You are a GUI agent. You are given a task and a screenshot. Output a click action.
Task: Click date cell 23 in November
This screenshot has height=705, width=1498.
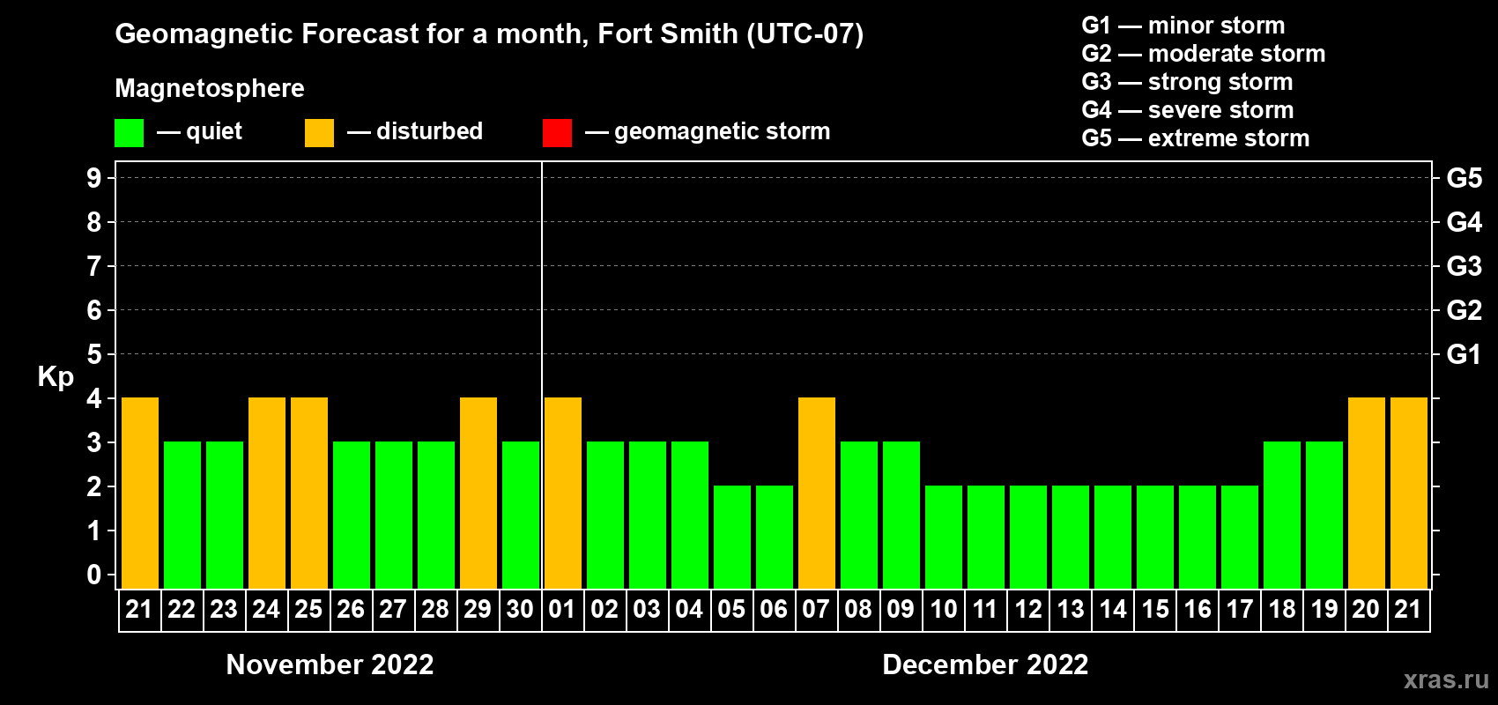tap(225, 610)
